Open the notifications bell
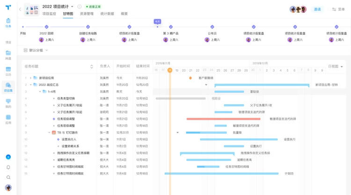This screenshot has width=351, height=195. [x=8, y=167]
